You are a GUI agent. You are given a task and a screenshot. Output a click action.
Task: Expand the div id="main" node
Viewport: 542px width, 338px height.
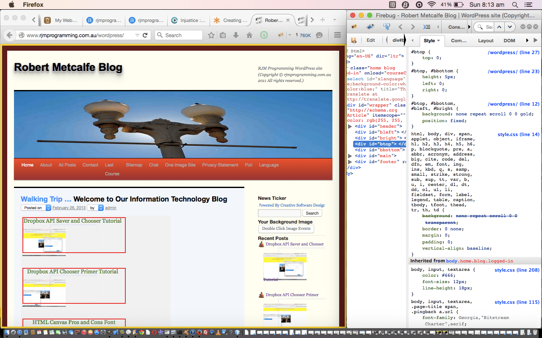click(350, 156)
